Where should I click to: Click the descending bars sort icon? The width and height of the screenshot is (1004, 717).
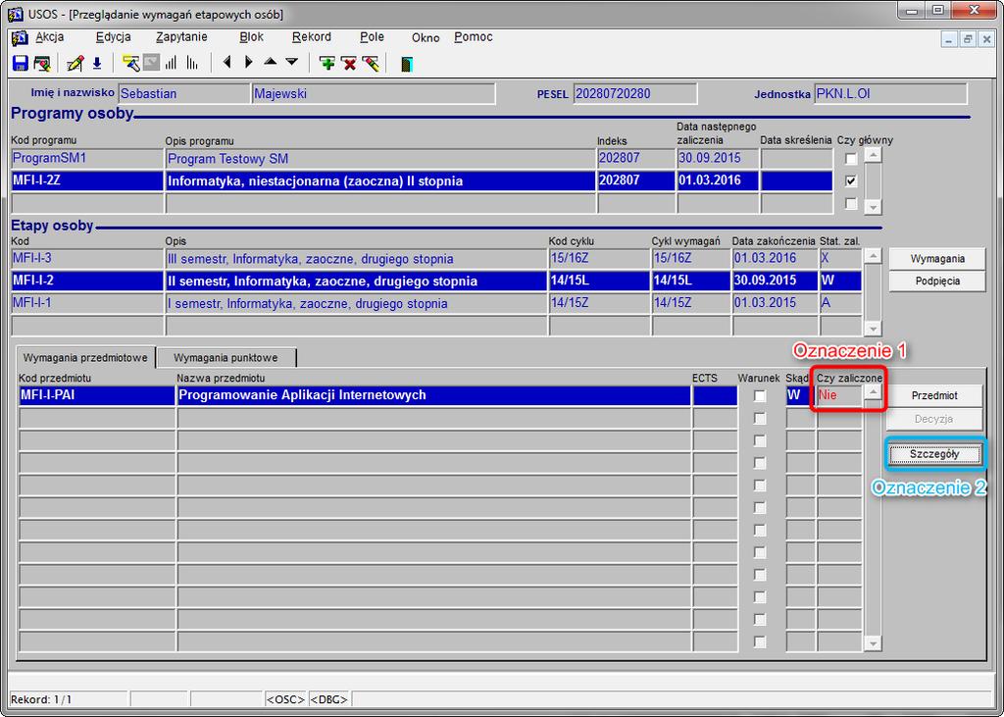192,63
